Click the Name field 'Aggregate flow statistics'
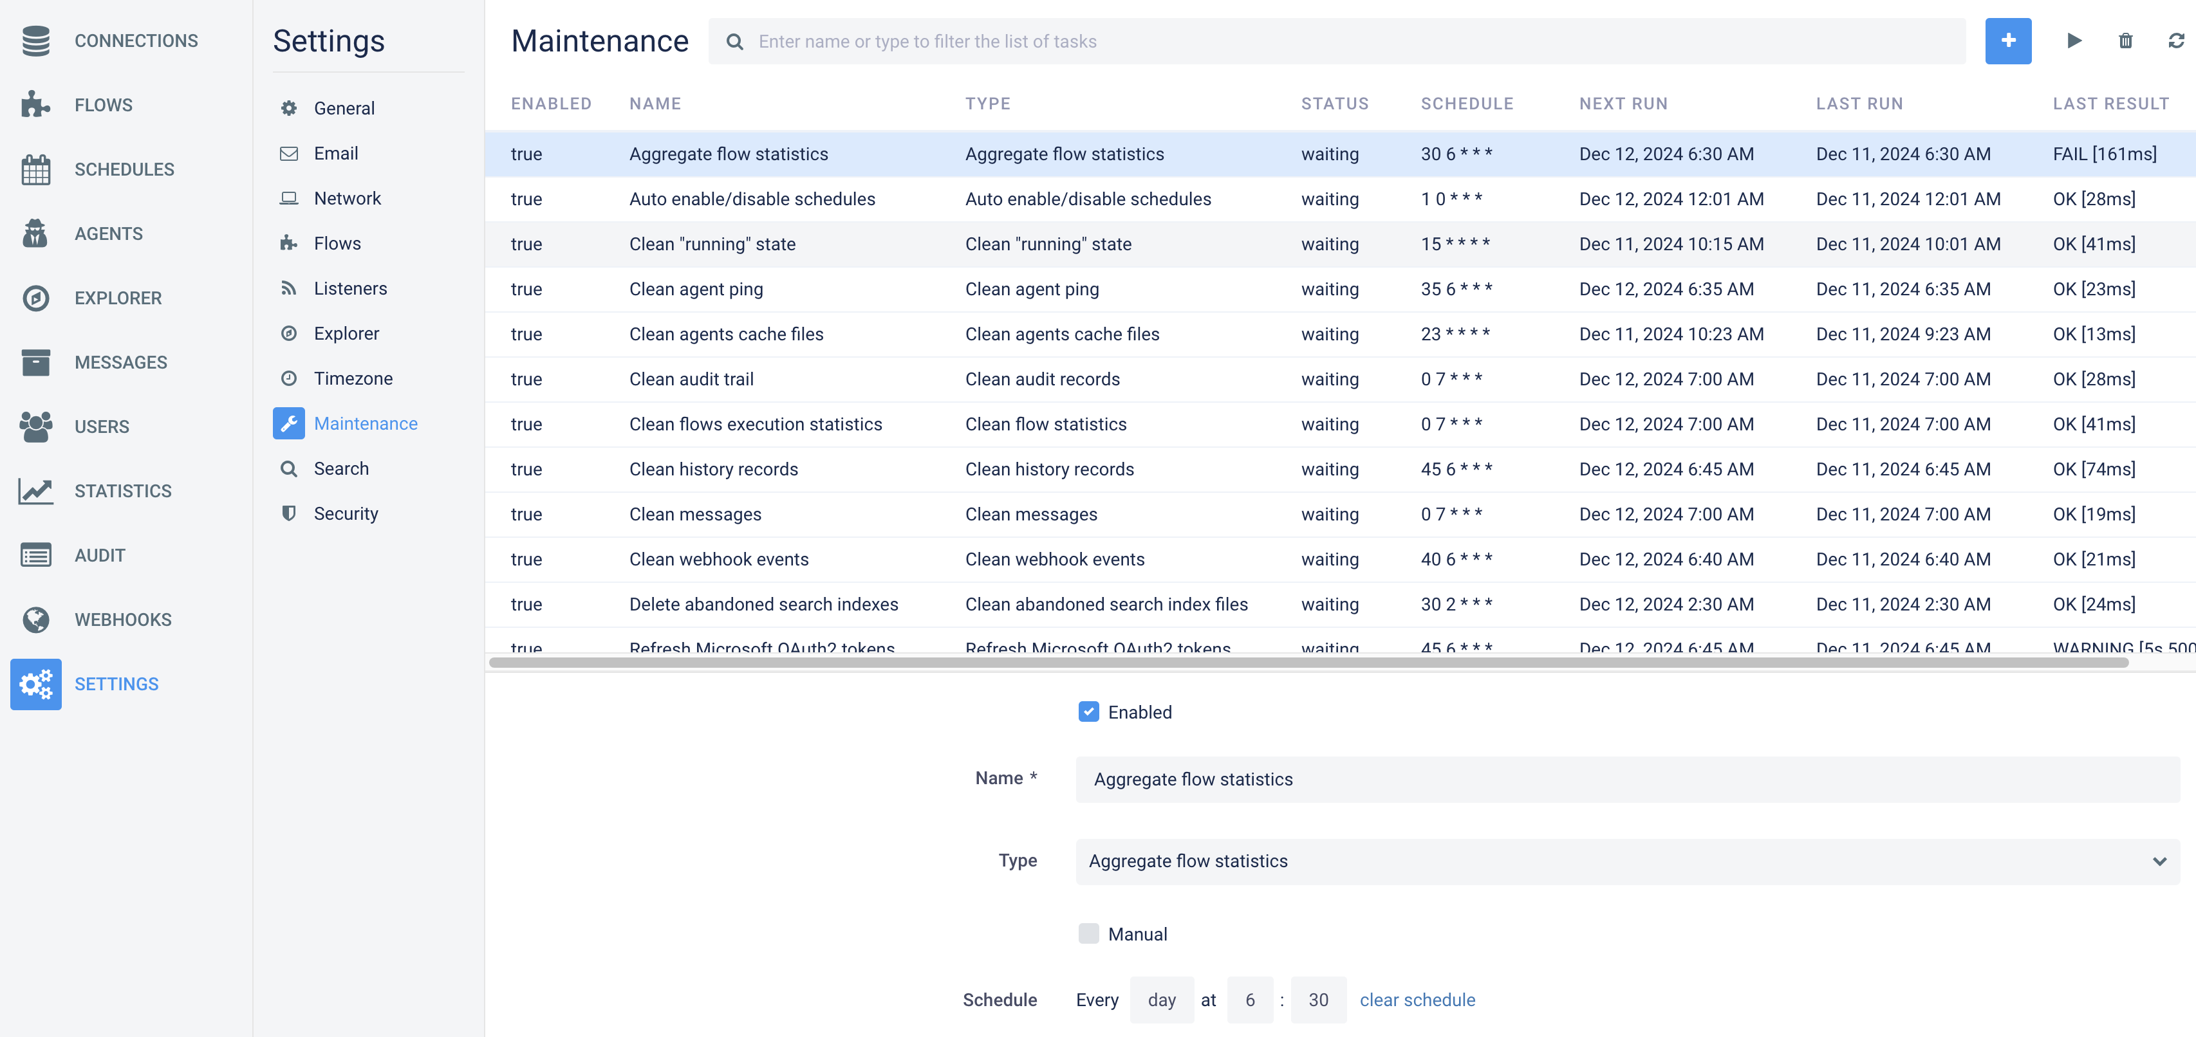 pyautogui.click(x=1628, y=780)
